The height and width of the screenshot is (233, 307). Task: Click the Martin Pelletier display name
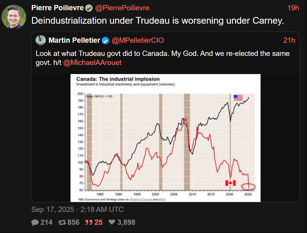pyautogui.click(x=74, y=41)
